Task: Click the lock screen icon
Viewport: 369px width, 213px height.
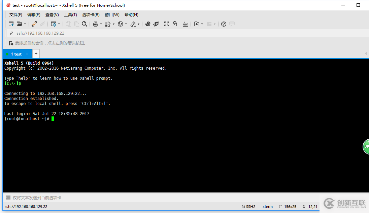Action: tap(175, 24)
